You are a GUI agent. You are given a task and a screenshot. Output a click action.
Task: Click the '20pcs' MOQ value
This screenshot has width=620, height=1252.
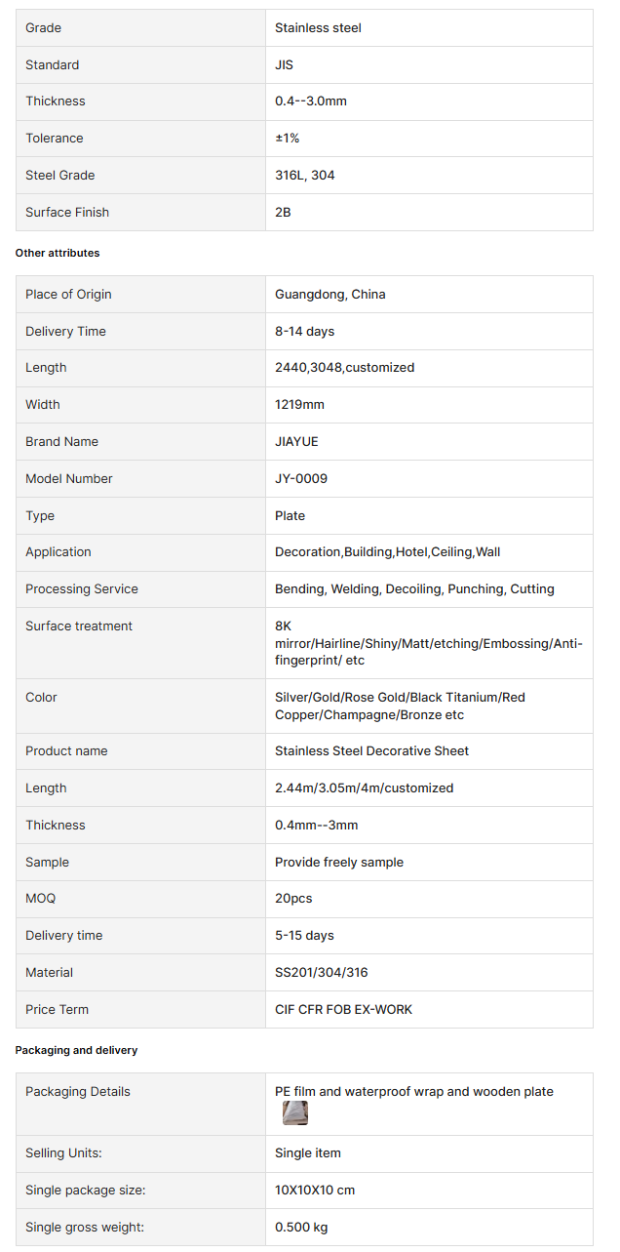coord(293,898)
